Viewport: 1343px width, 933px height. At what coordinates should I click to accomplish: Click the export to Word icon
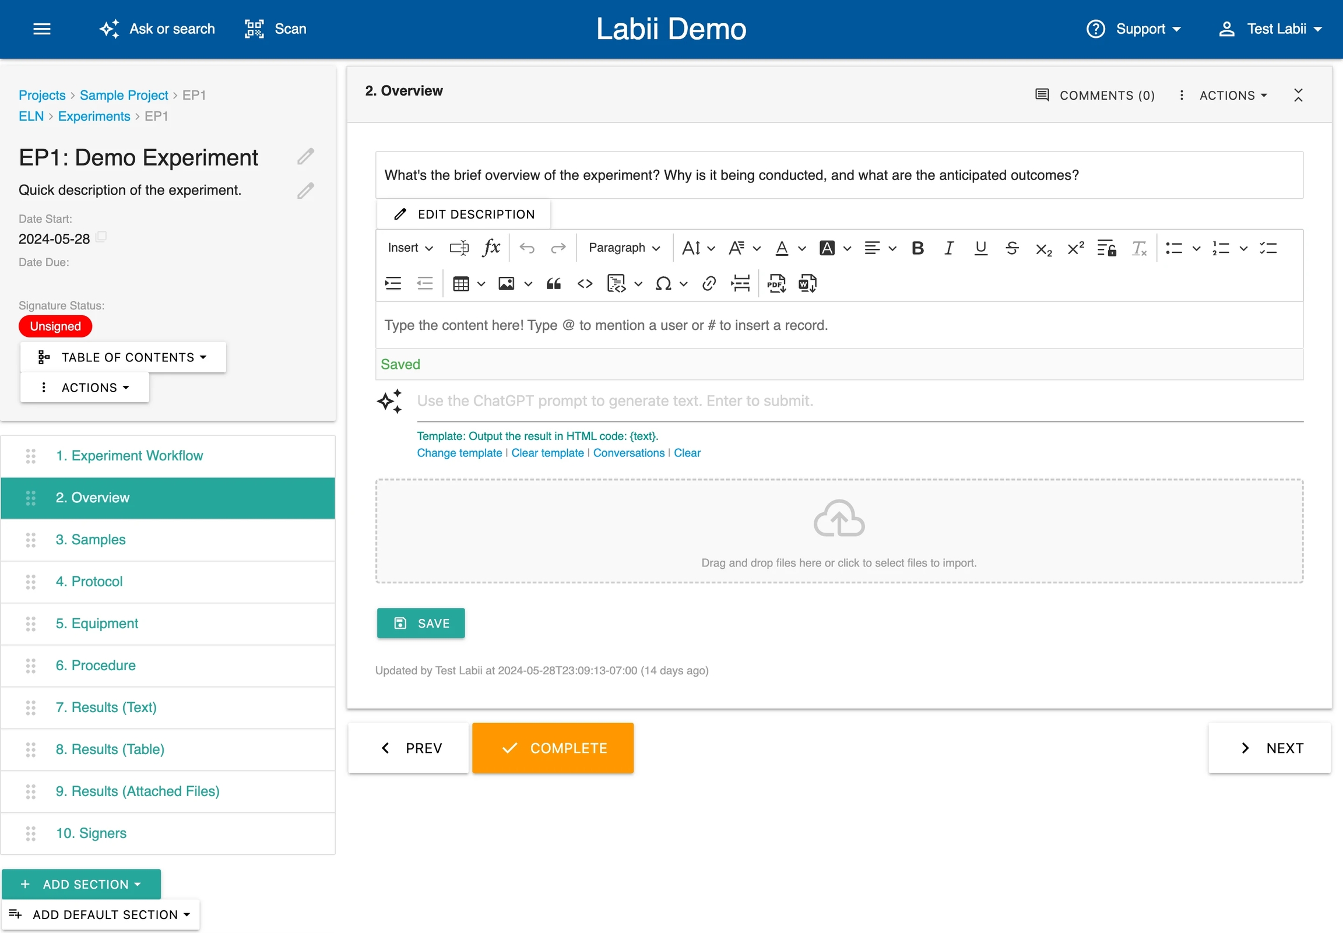click(807, 284)
